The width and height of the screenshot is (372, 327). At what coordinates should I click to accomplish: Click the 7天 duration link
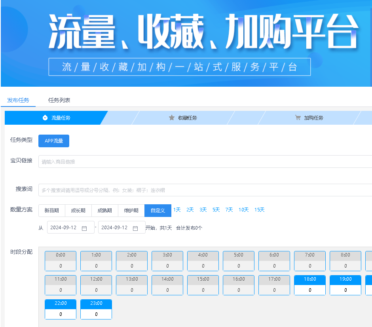pyautogui.click(x=229, y=210)
